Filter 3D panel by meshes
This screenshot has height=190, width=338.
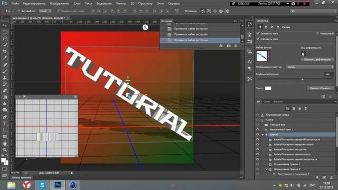pos(294,108)
